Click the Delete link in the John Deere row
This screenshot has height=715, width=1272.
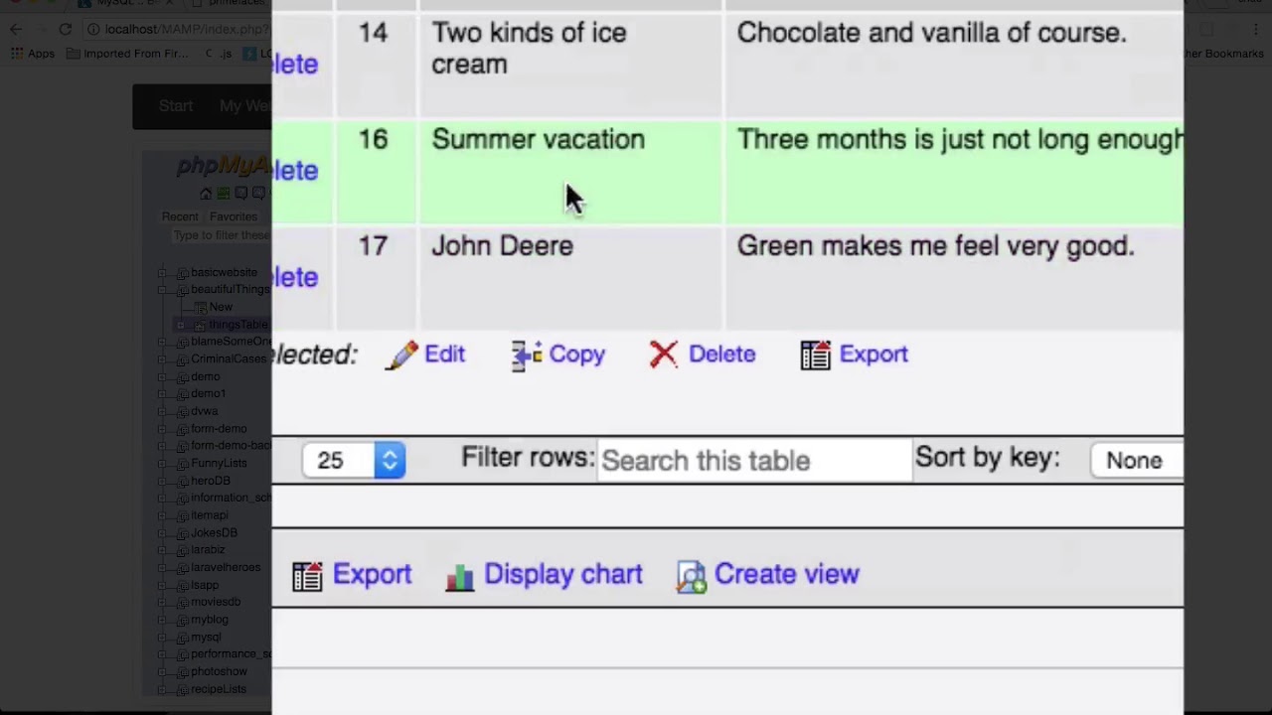(x=296, y=277)
